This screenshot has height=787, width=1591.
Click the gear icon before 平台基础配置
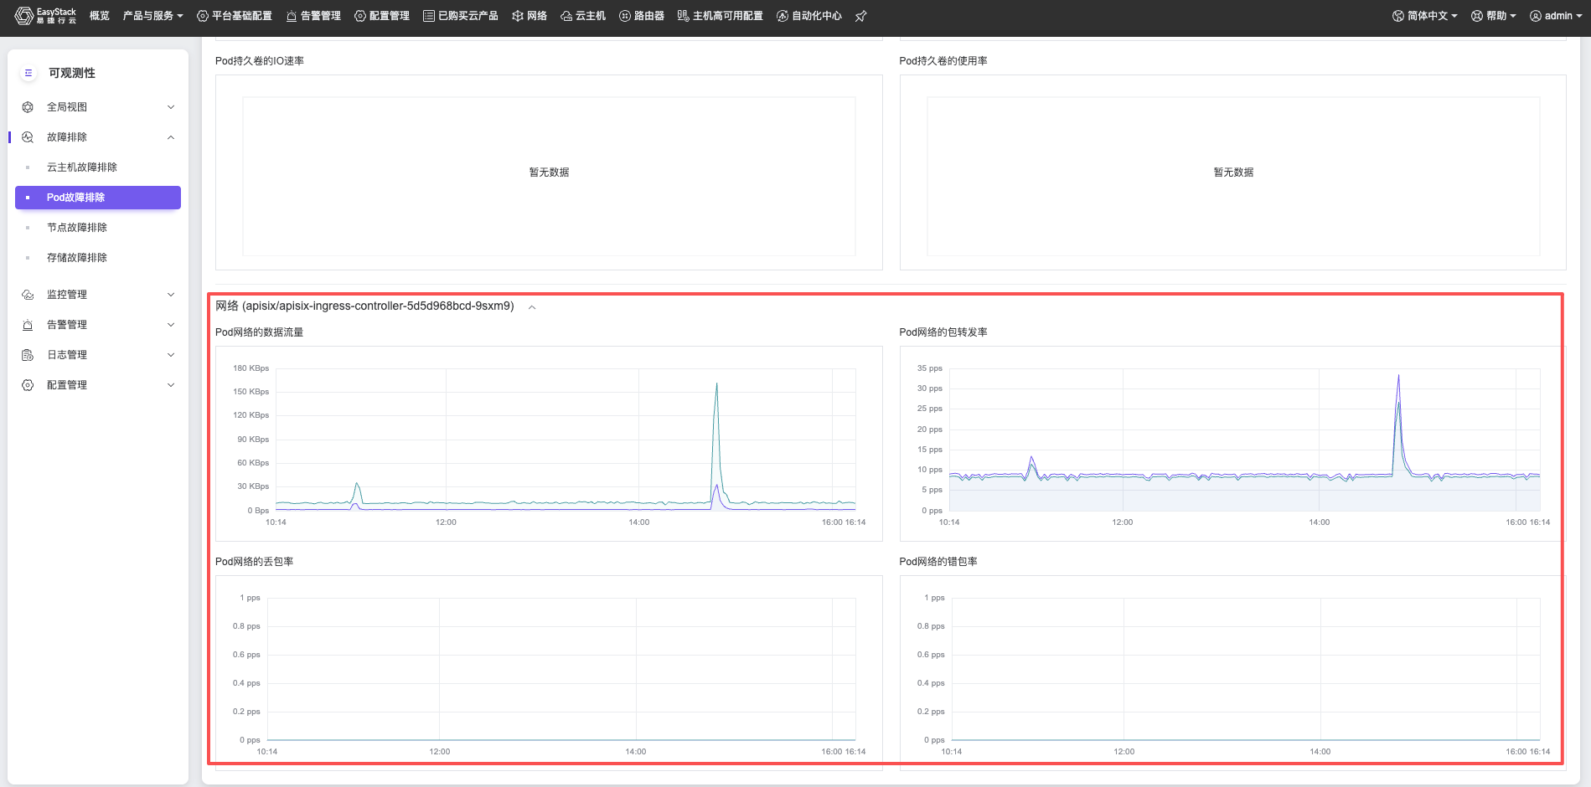[203, 16]
